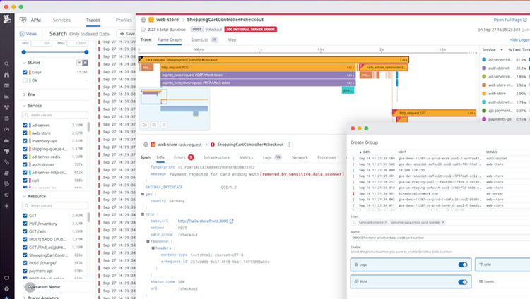
Task: Expand the Env facet section
Action: [x=24, y=94]
